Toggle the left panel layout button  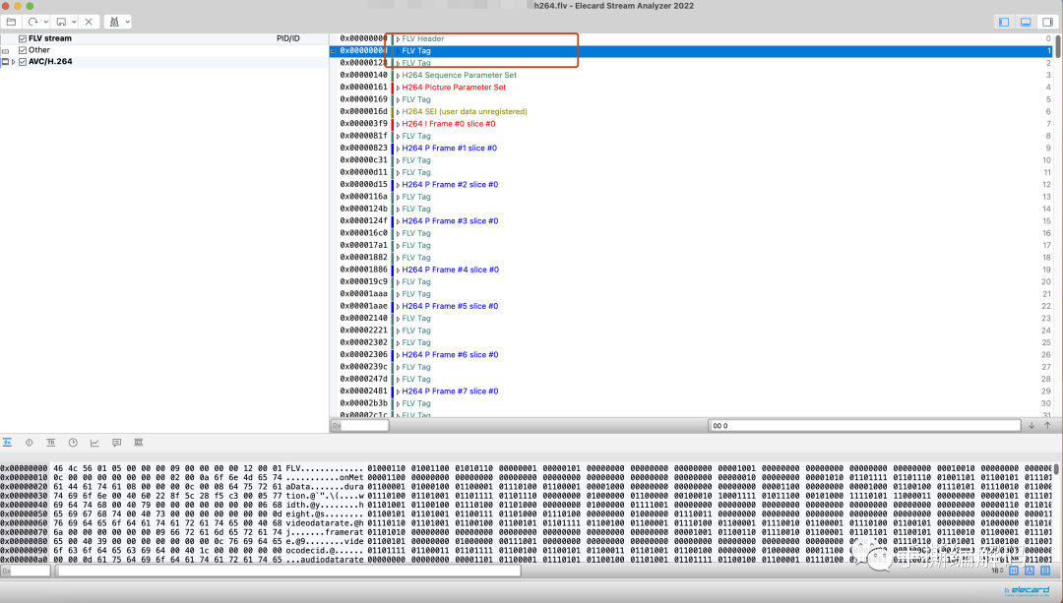(1003, 22)
